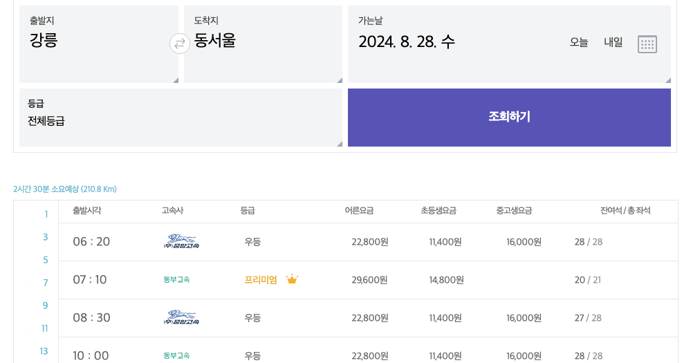Click time index 7 in side list

click(45, 283)
